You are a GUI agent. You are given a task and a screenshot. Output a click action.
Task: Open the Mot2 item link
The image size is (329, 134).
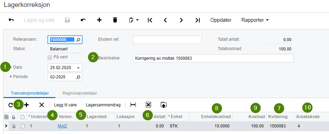(x=62, y=126)
